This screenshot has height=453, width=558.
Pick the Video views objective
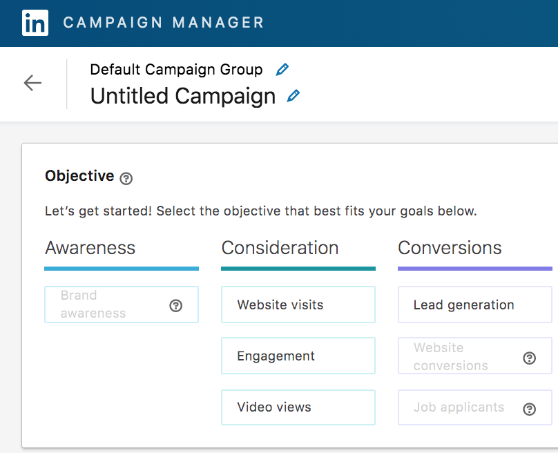pos(298,407)
